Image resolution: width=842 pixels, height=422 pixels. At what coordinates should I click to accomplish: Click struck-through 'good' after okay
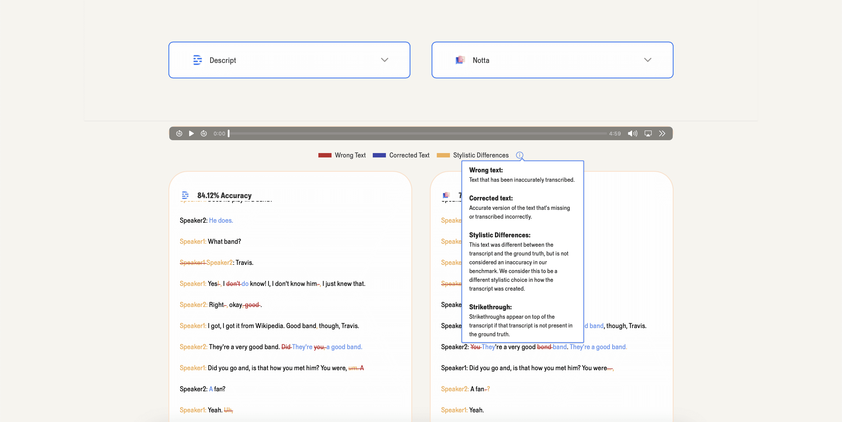click(252, 305)
